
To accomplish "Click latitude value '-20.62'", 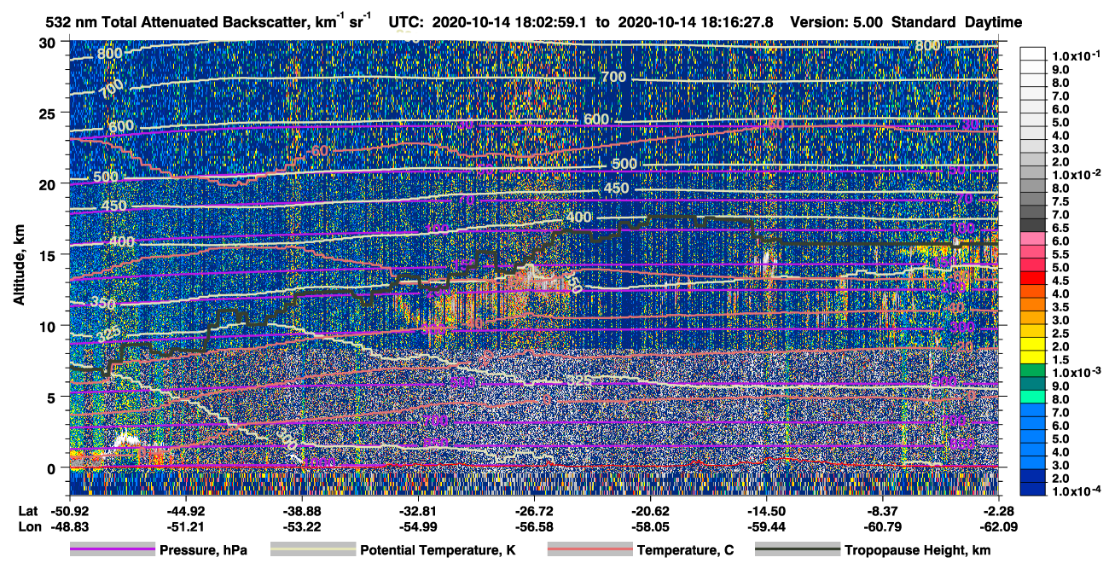I will coord(650,512).
